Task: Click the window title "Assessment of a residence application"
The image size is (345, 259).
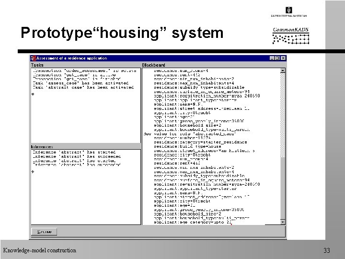Action: point(72,58)
